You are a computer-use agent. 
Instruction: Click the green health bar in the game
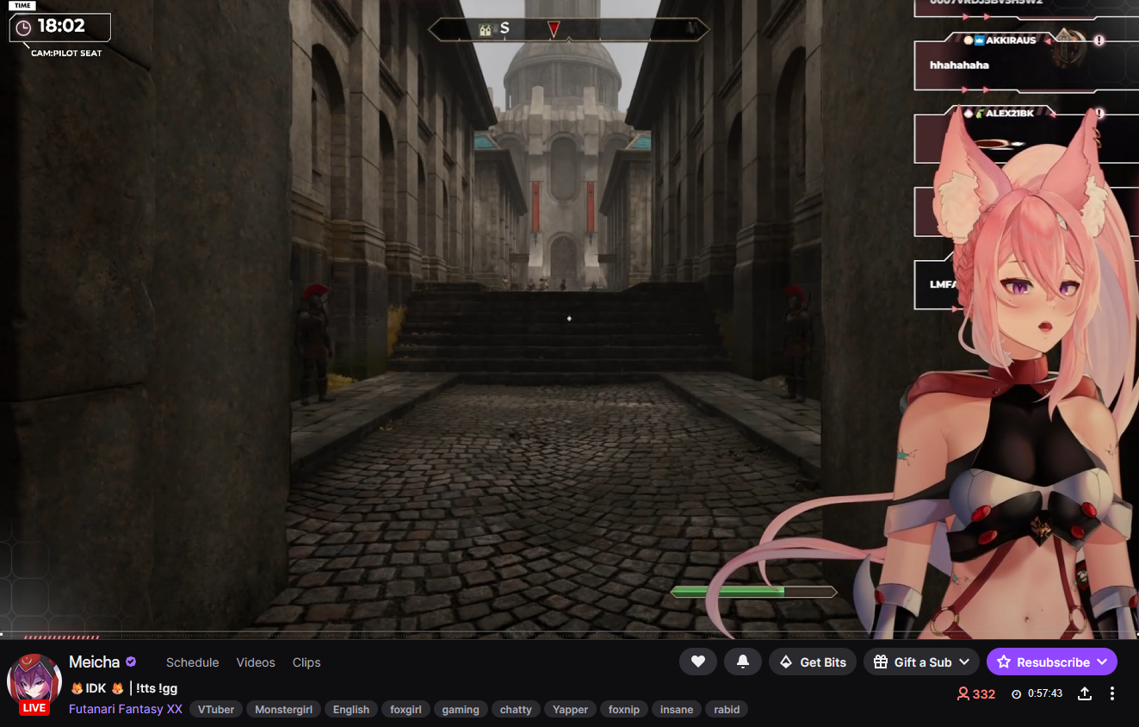(753, 592)
